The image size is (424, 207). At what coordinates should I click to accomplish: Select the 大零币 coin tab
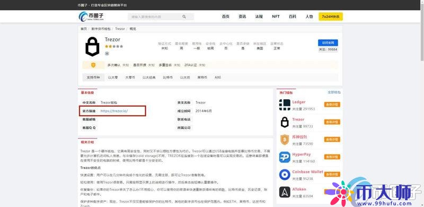click(130, 77)
